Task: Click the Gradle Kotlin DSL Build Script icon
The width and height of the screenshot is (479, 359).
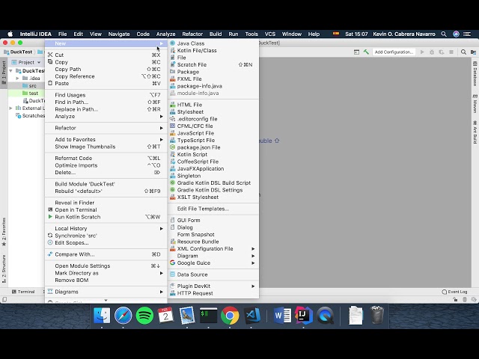Action: point(173,182)
